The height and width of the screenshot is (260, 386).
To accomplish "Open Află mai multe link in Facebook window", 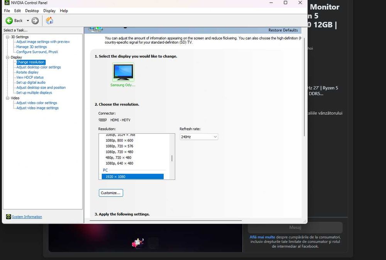I will pyautogui.click(x=262, y=237).
